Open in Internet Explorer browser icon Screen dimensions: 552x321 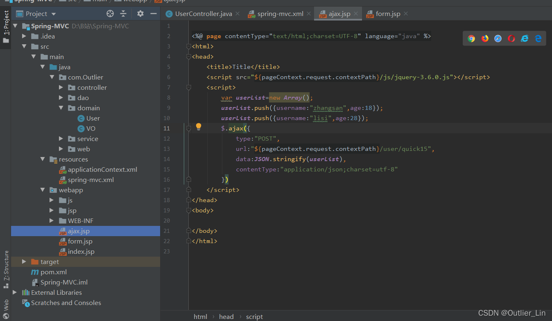click(525, 39)
